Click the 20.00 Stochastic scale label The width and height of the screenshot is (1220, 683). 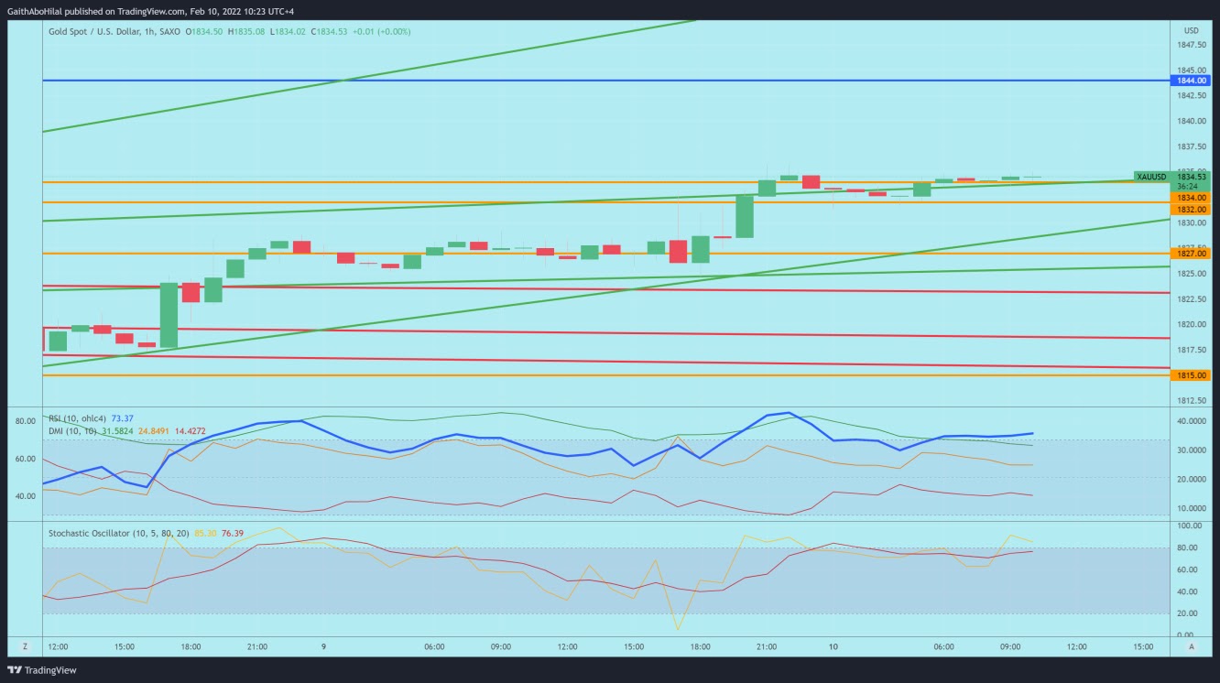1188,613
